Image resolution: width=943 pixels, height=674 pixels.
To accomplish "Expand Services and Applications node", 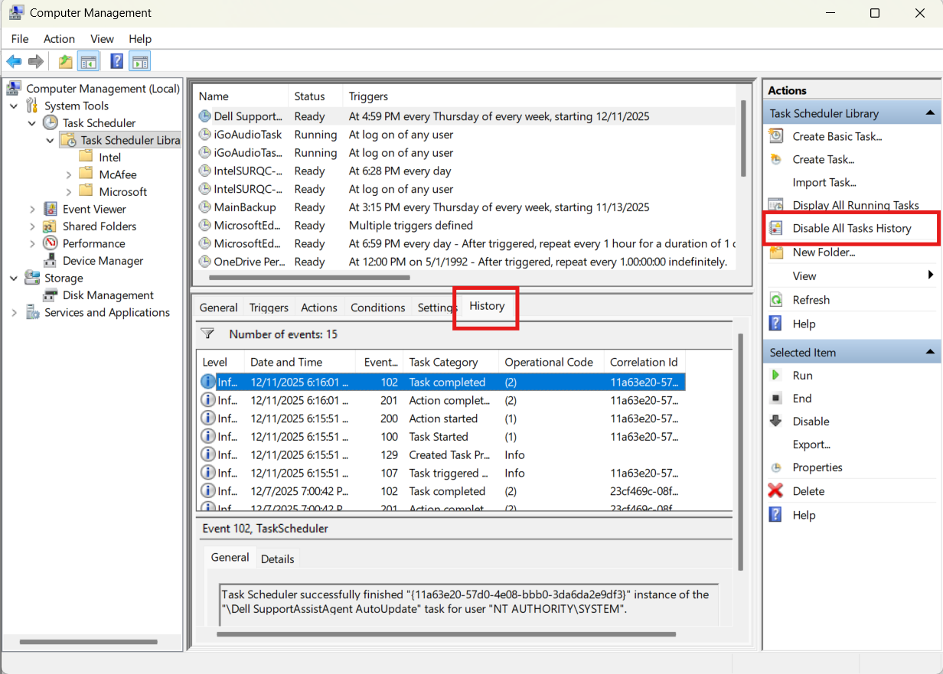I will click(14, 312).
